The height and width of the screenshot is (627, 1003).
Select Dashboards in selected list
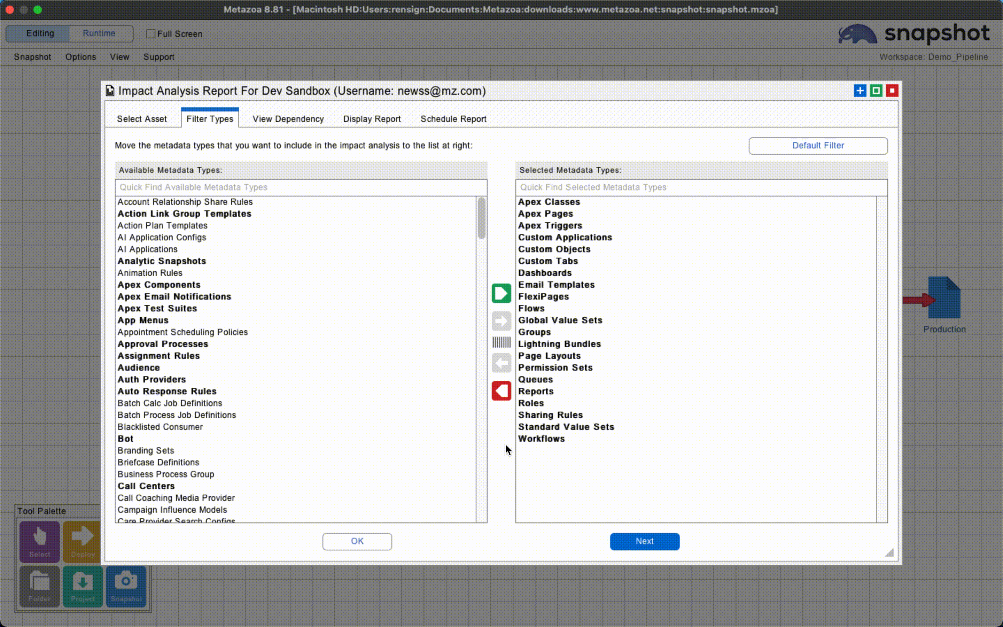tap(696, 273)
